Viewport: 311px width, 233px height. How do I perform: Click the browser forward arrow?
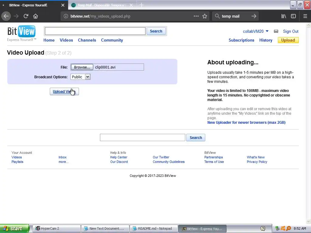[x=16, y=16]
